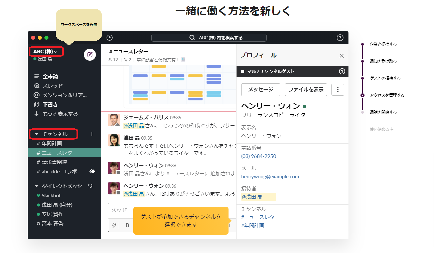Expand もっと表示する in the sidebar

tap(56, 114)
